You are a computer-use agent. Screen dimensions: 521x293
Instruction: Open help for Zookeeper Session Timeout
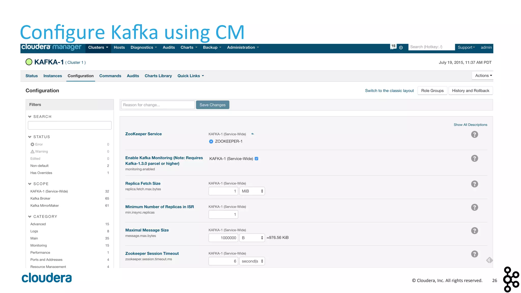pyautogui.click(x=474, y=254)
